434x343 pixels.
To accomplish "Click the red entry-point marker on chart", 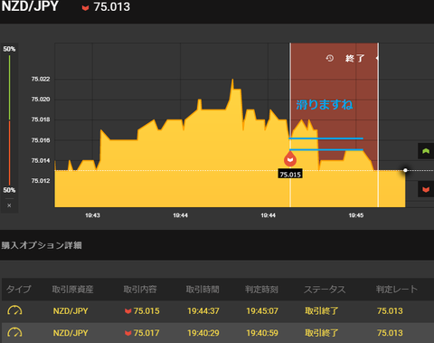I will (x=290, y=159).
